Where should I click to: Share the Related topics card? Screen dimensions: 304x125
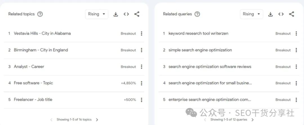coord(137,14)
